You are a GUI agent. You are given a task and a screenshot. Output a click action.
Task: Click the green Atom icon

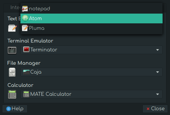pyautogui.click(x=25, y=18)
